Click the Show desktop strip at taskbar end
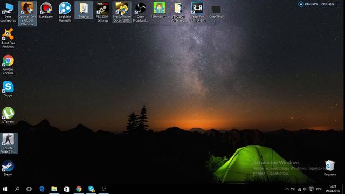345x194 pixels. pyautogui.click(x=343, y=189)
